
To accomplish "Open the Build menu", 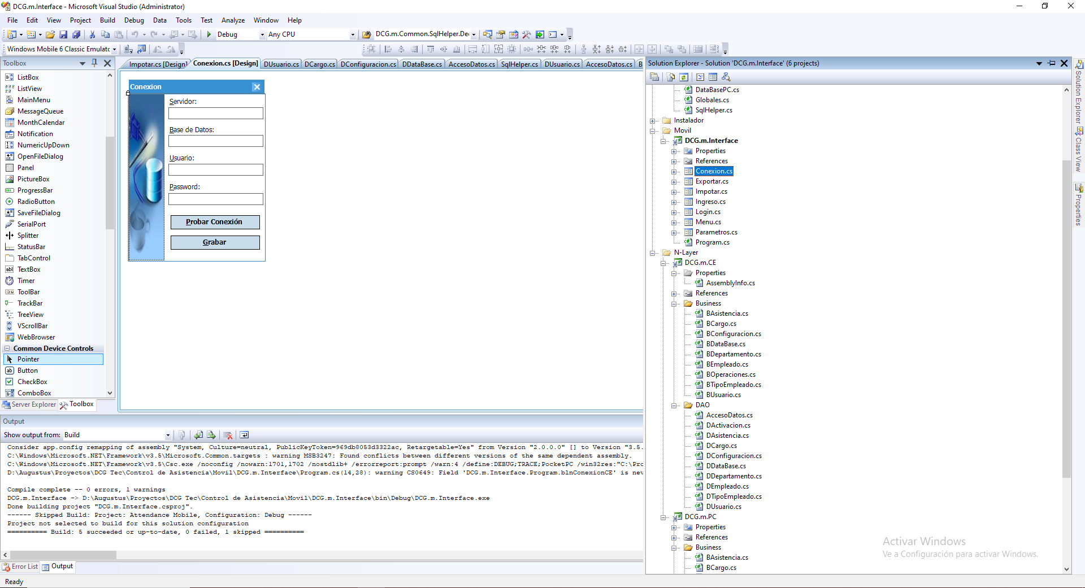I will pyautogui.click(x=107, y=20).
